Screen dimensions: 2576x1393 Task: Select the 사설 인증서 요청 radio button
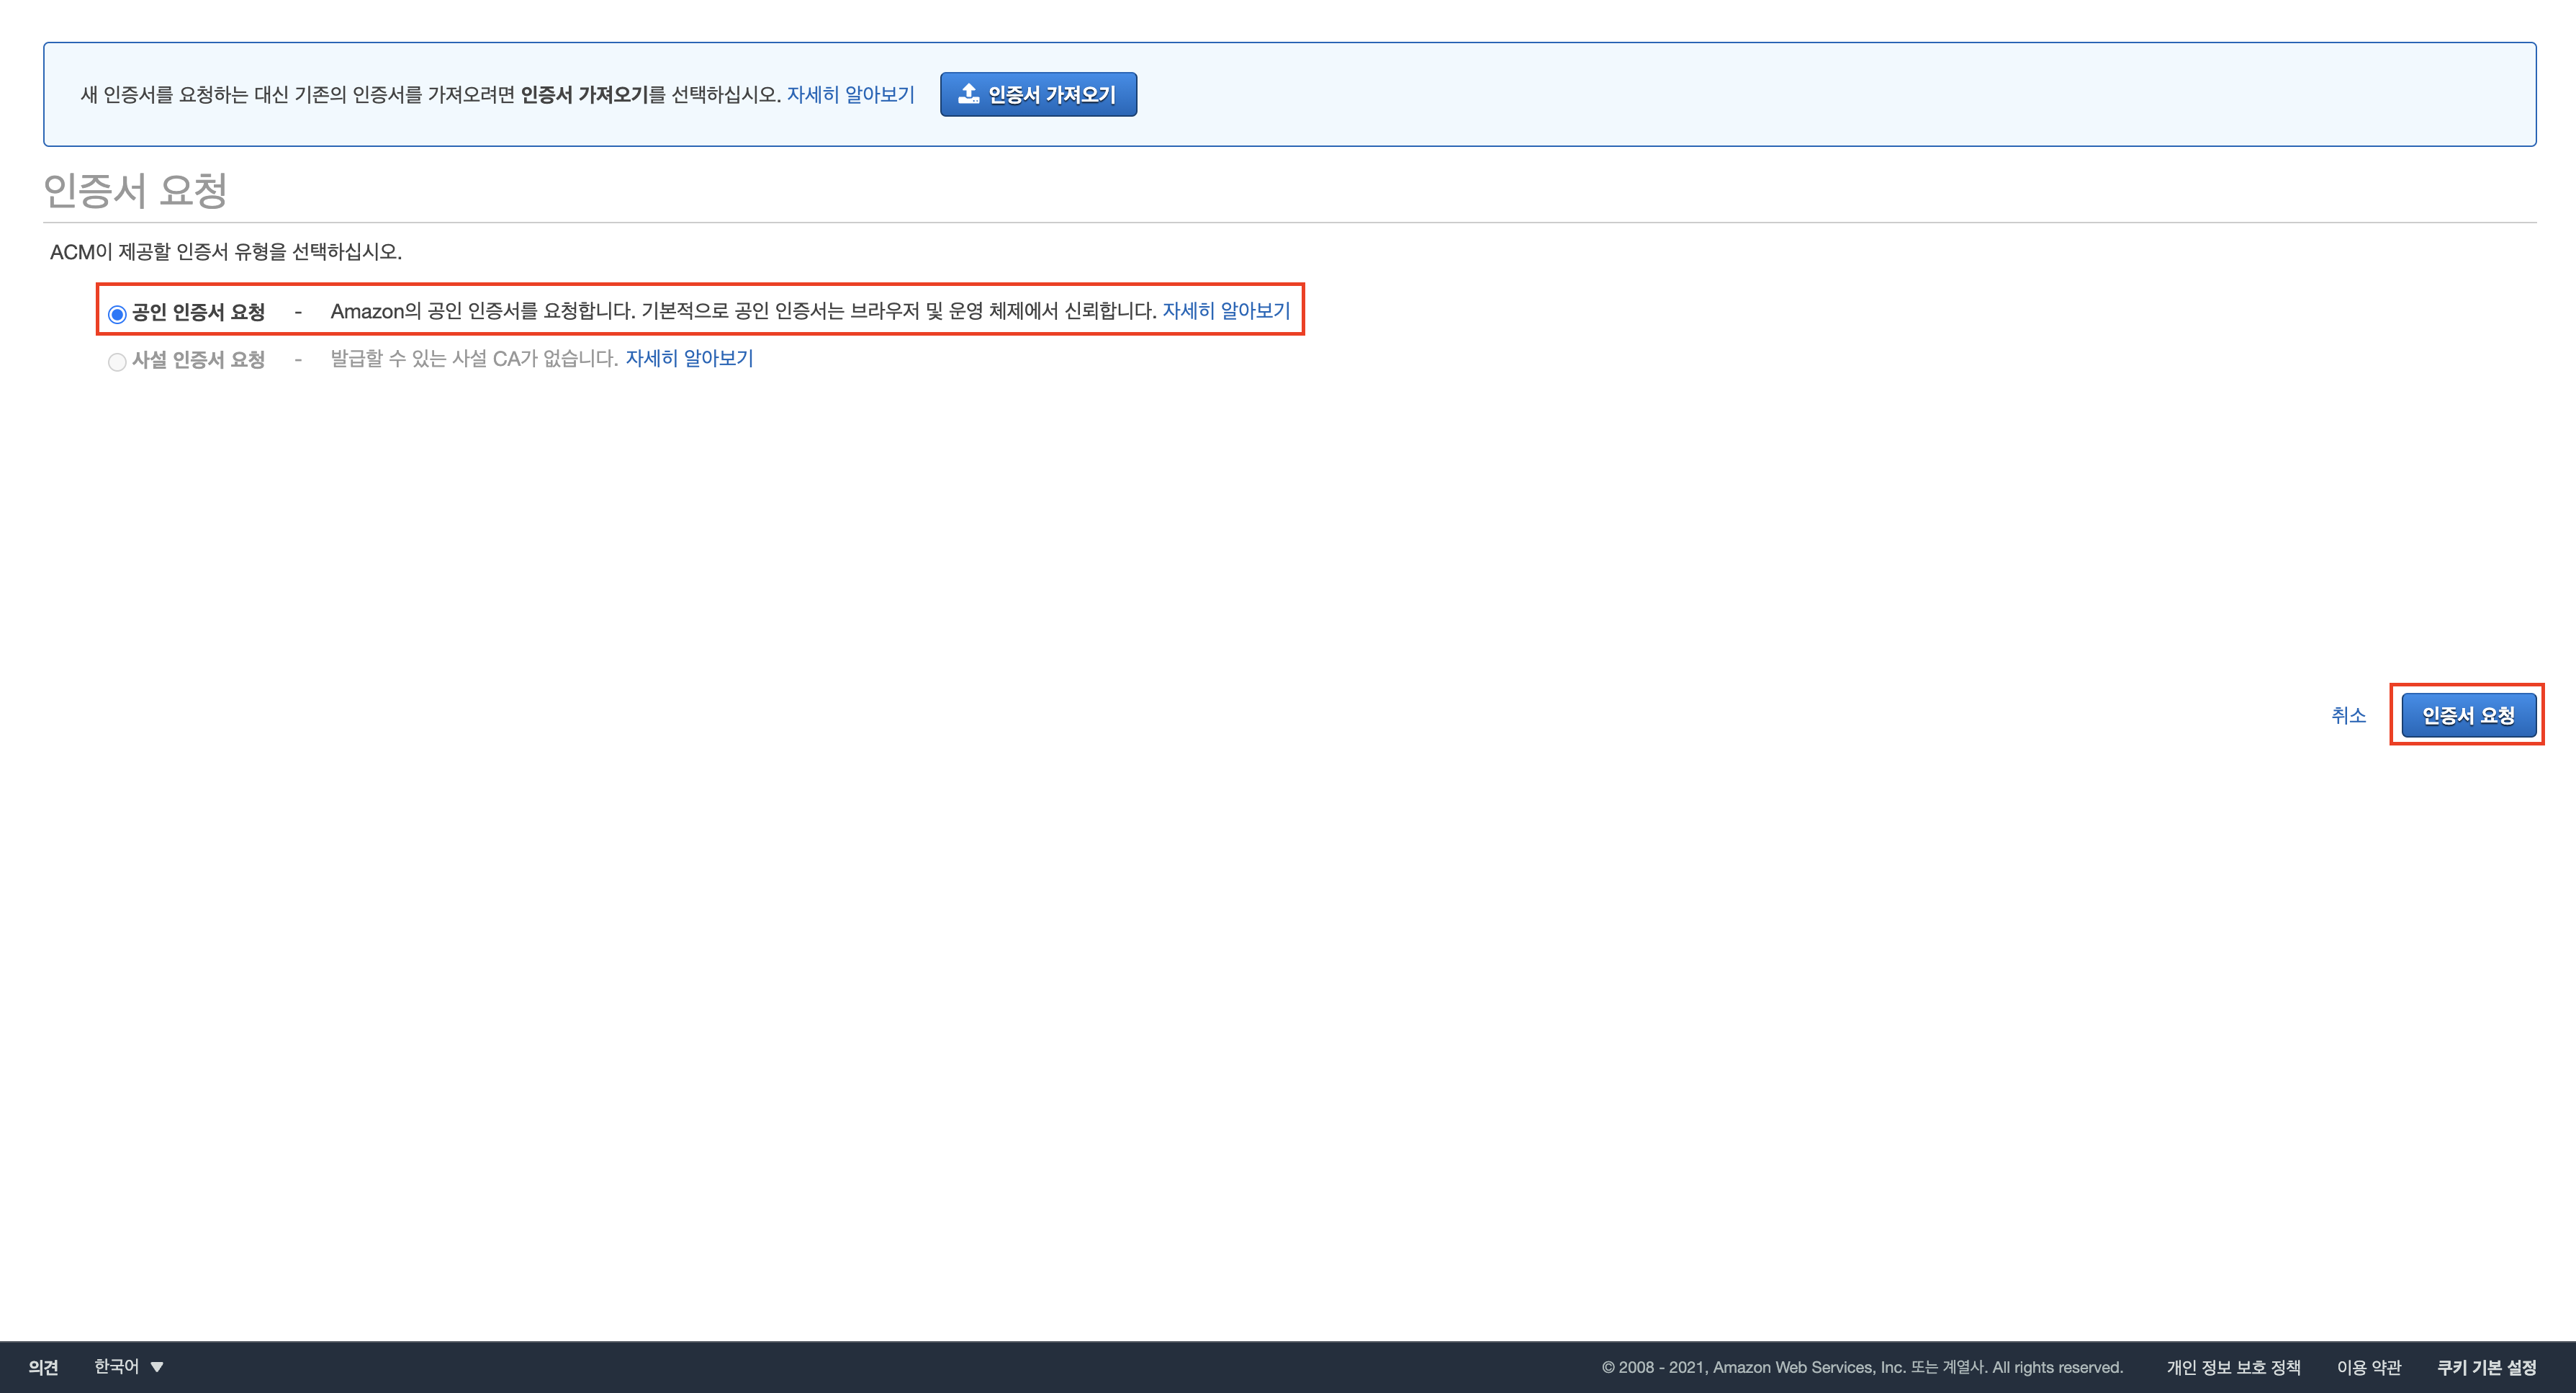click(x=117, y=362)
